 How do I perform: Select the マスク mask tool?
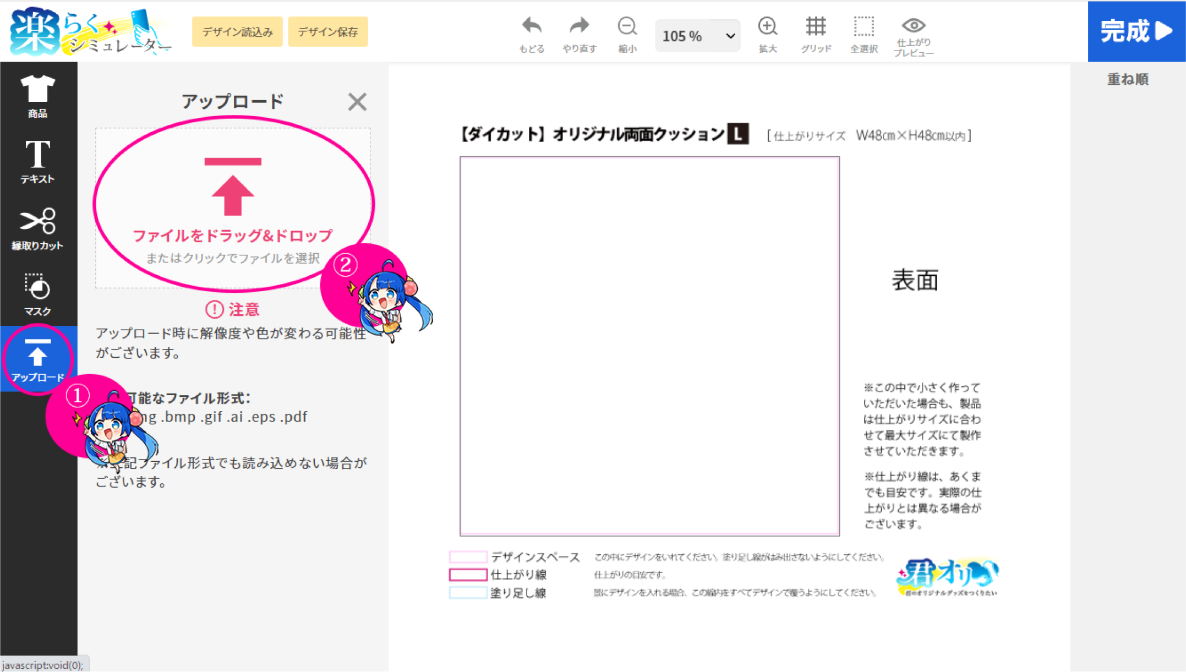pyautogui.click(x=37, y=294)
